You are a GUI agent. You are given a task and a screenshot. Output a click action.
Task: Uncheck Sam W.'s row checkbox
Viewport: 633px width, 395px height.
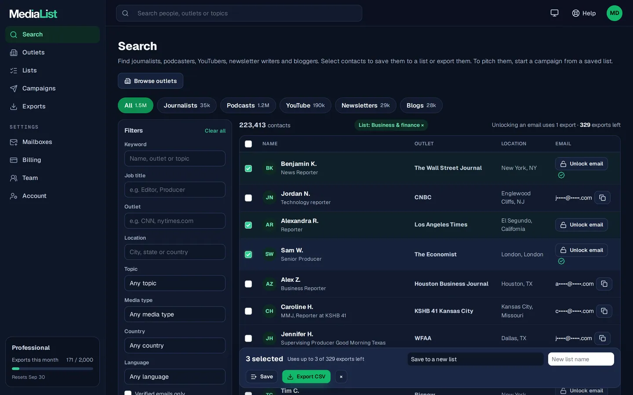coord(248,255)
